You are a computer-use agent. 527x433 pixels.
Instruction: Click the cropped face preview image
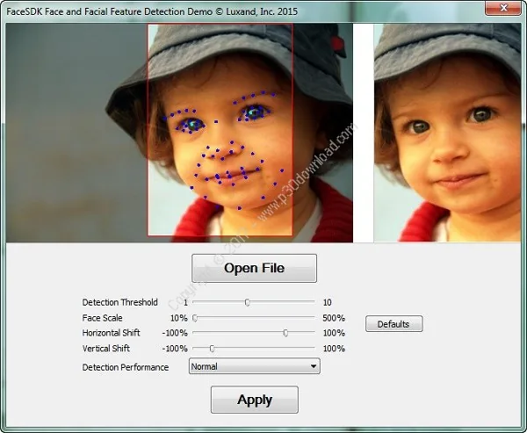[x=447, y=133]
